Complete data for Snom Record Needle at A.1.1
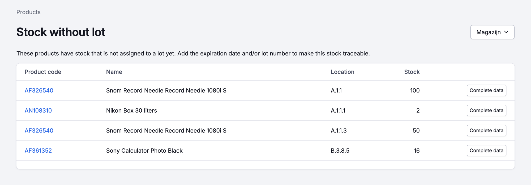 click(x=486, y=90)
